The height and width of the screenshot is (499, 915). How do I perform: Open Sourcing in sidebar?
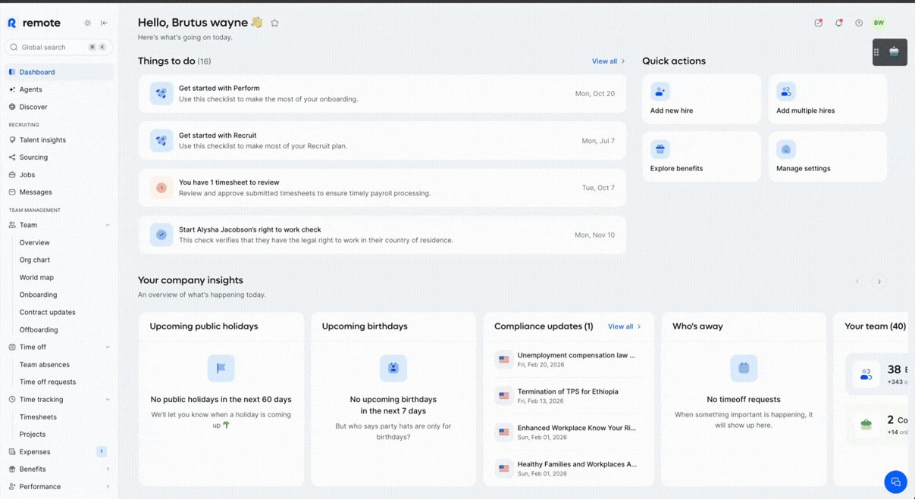coord(58,157)
